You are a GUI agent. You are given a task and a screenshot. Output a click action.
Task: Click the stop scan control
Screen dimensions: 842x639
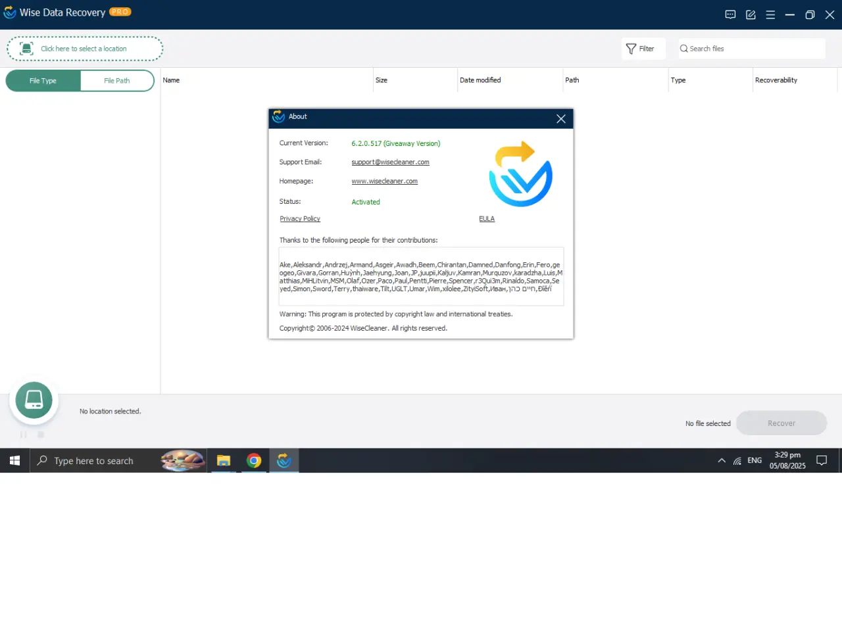[41, 435]
